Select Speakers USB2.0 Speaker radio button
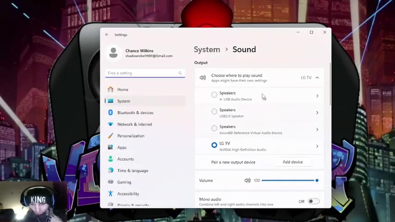395x222 pixels. 214,112
